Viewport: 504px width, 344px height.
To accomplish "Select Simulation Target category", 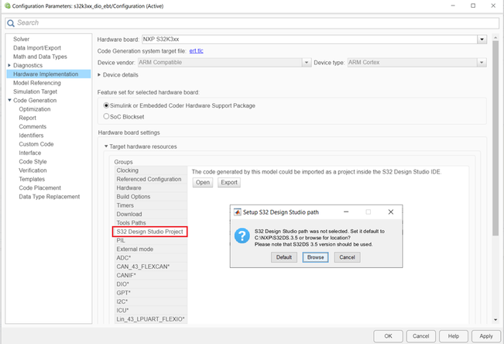I will click(36, 91).
